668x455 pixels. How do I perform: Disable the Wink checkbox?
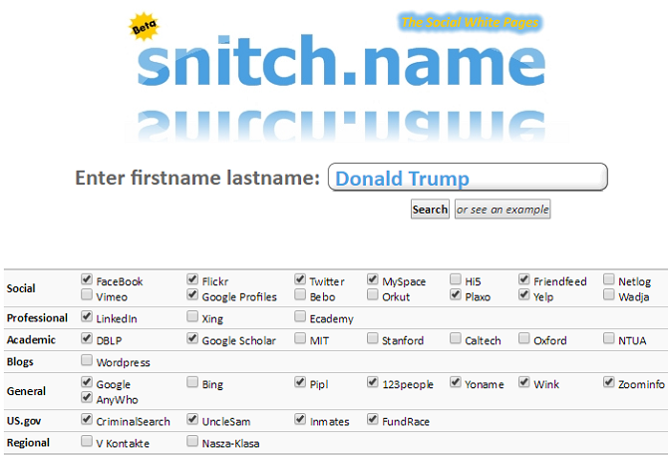(x=524, y=382)
